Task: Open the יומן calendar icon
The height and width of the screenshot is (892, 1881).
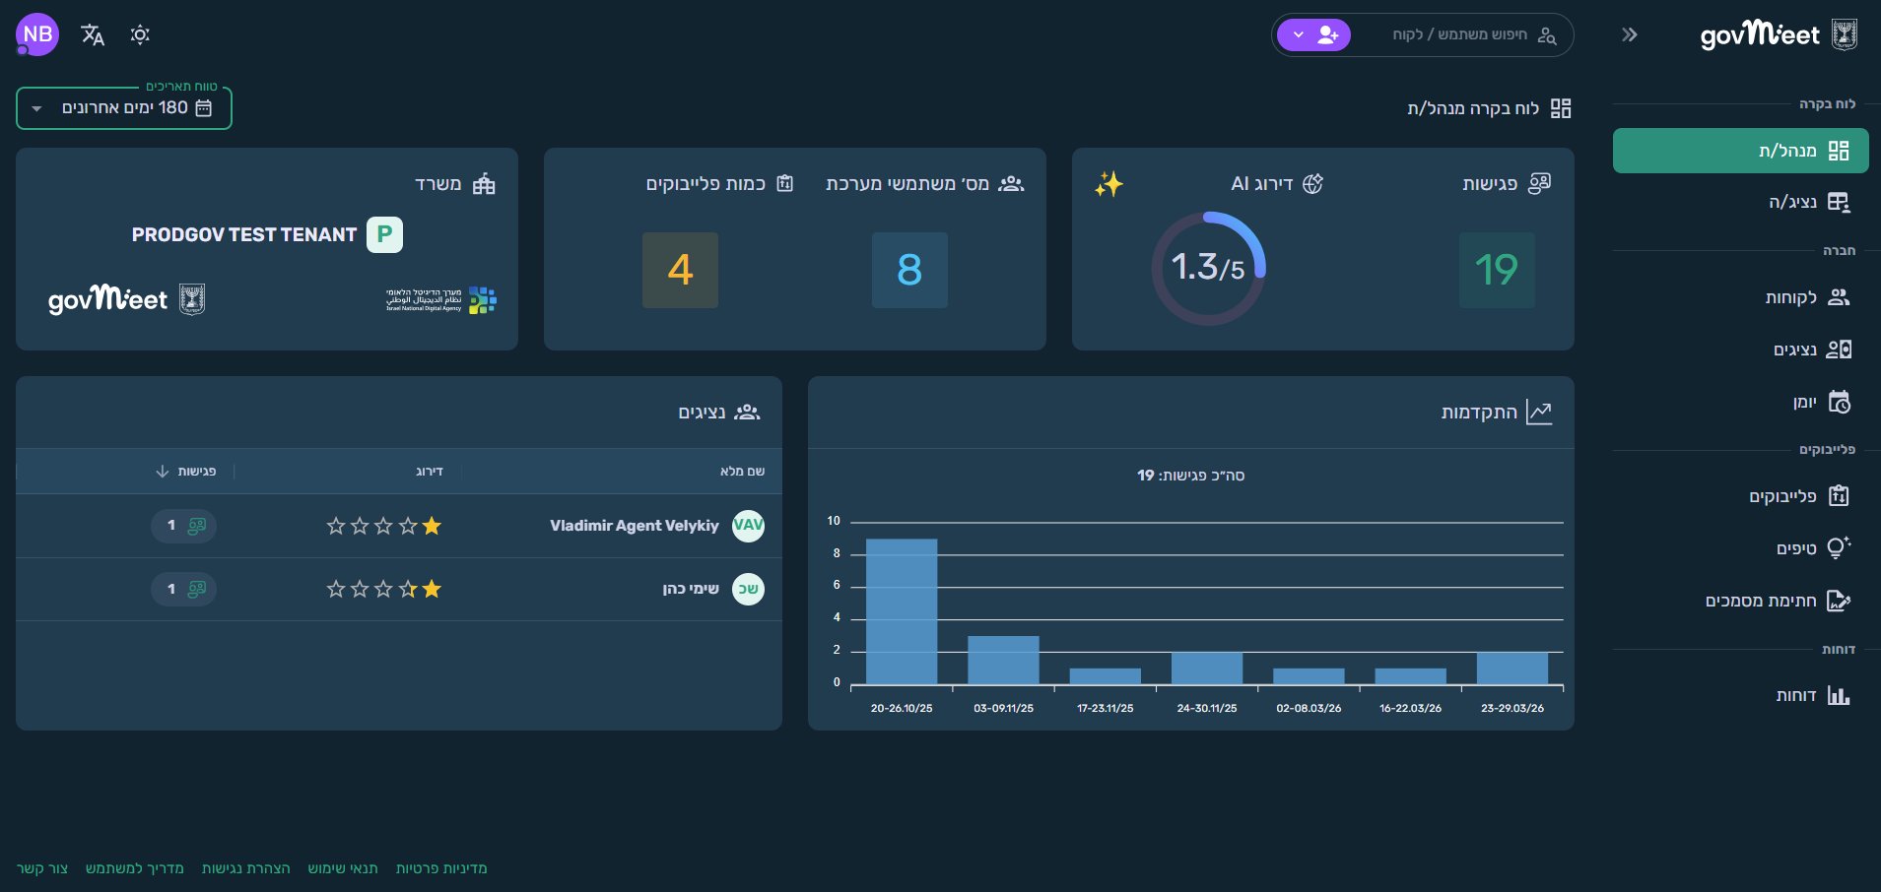Action: click(1839, 402)
